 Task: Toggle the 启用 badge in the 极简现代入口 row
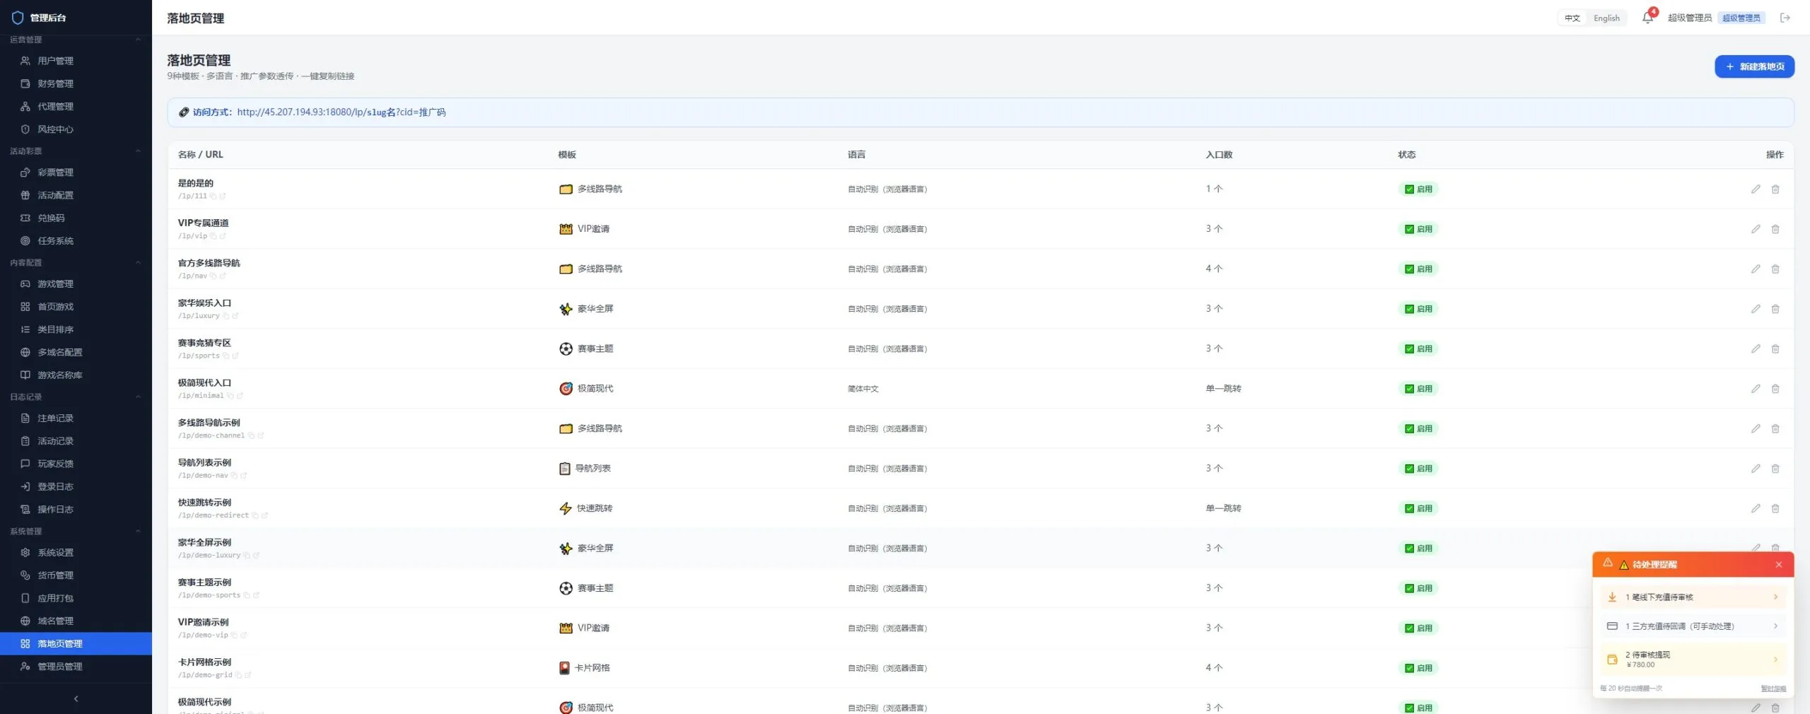pyautogui.click(x=1418, y=389)
